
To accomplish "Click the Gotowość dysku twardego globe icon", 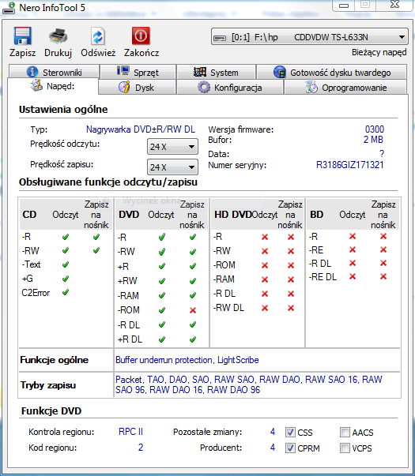I will pyautogui.click(x=280, y=72).
